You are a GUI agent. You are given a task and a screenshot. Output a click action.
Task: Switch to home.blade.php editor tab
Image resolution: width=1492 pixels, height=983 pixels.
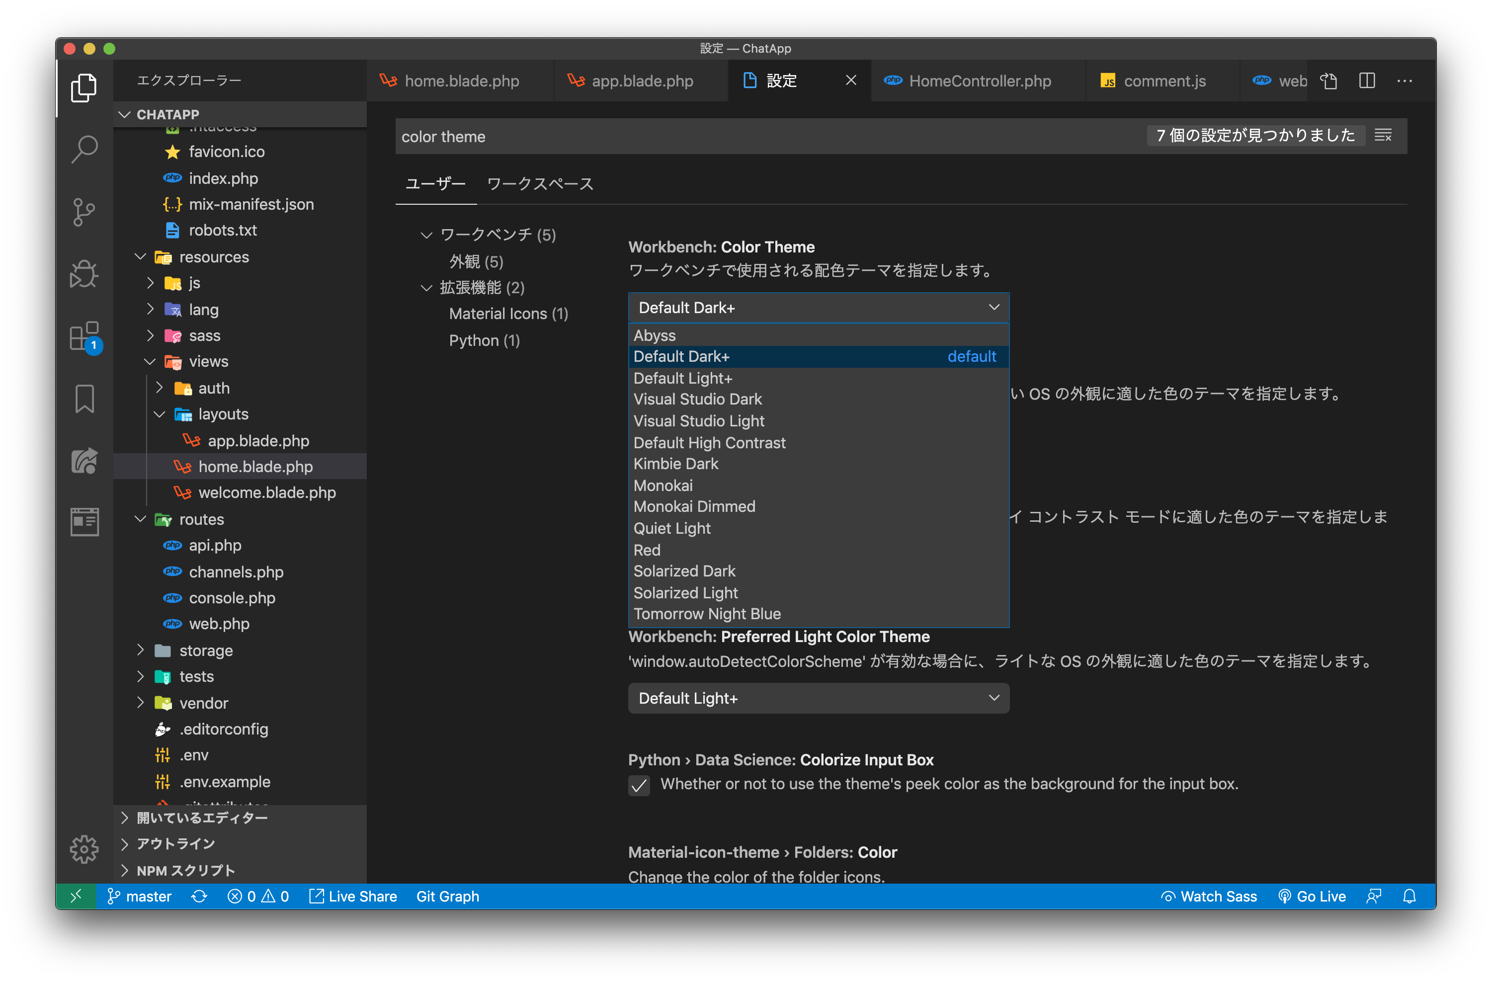click(x=461, y=81)
